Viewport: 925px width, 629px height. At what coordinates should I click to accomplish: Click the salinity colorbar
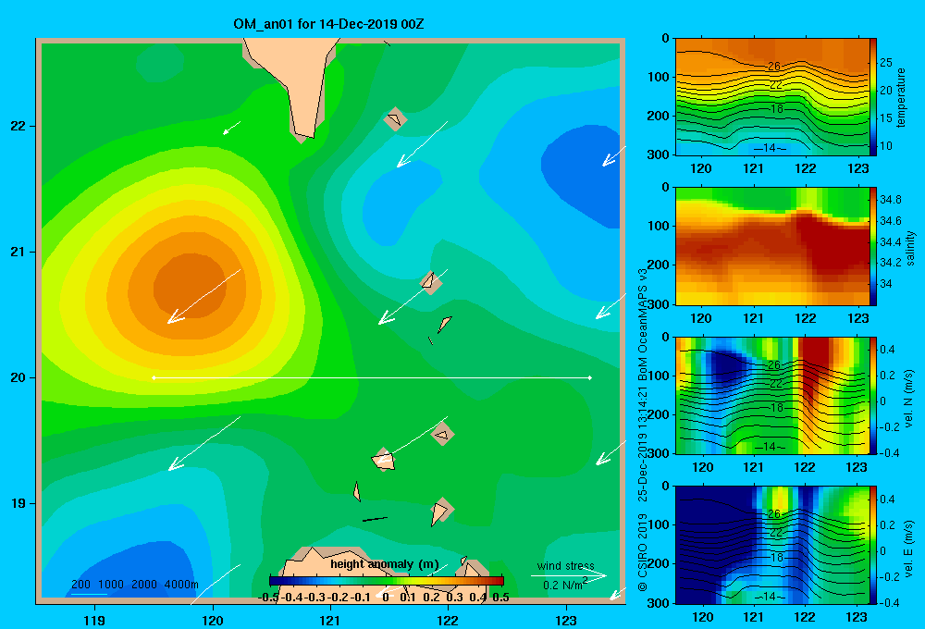pos(873,246)
